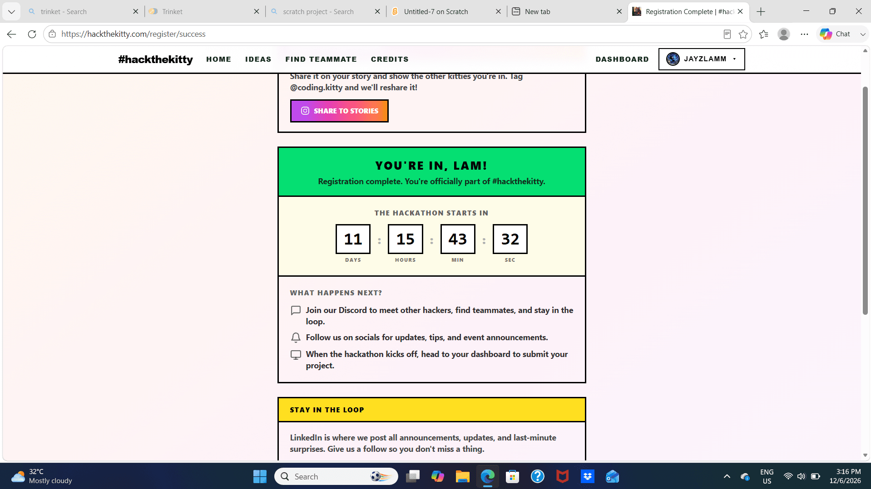The height and width of the screenshot is (489, 871).
Task: Expand the JAYZLAMM account dropdown
Action: point(702,59)
